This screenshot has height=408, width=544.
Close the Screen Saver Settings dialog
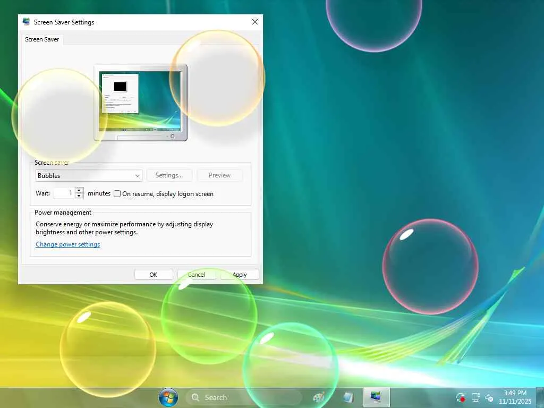[x=255, y=22]
